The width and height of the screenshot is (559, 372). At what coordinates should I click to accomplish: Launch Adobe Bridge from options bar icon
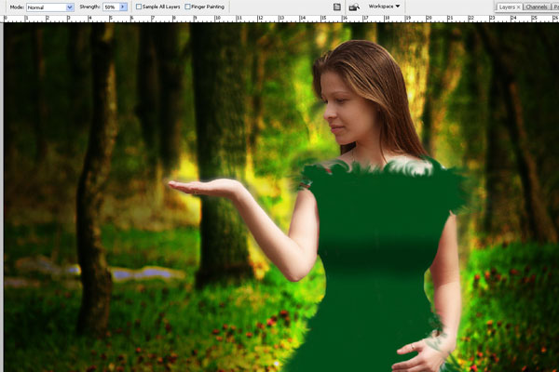point(354,7)
